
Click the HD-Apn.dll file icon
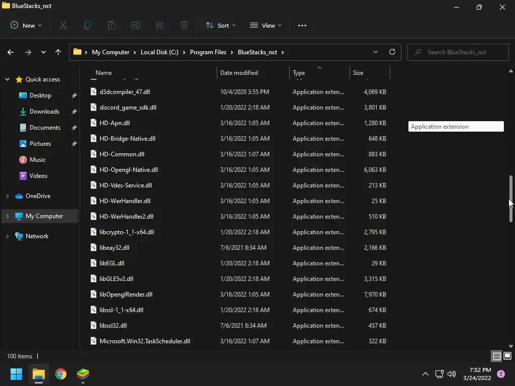click(94, 123)
